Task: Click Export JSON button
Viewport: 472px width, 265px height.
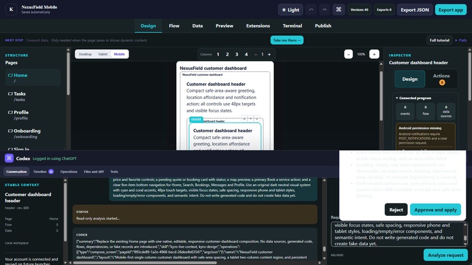Action: [415, 9]
